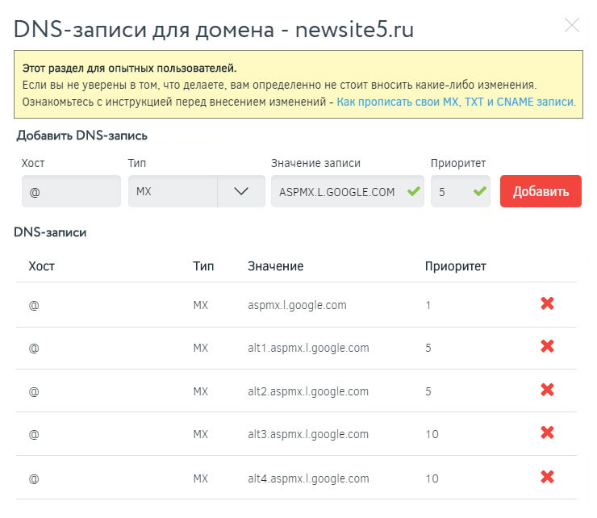Select the alt2.aspmx.l.google.com value text
This screenshot has height=518, width=597.
(x=308, y=391)
